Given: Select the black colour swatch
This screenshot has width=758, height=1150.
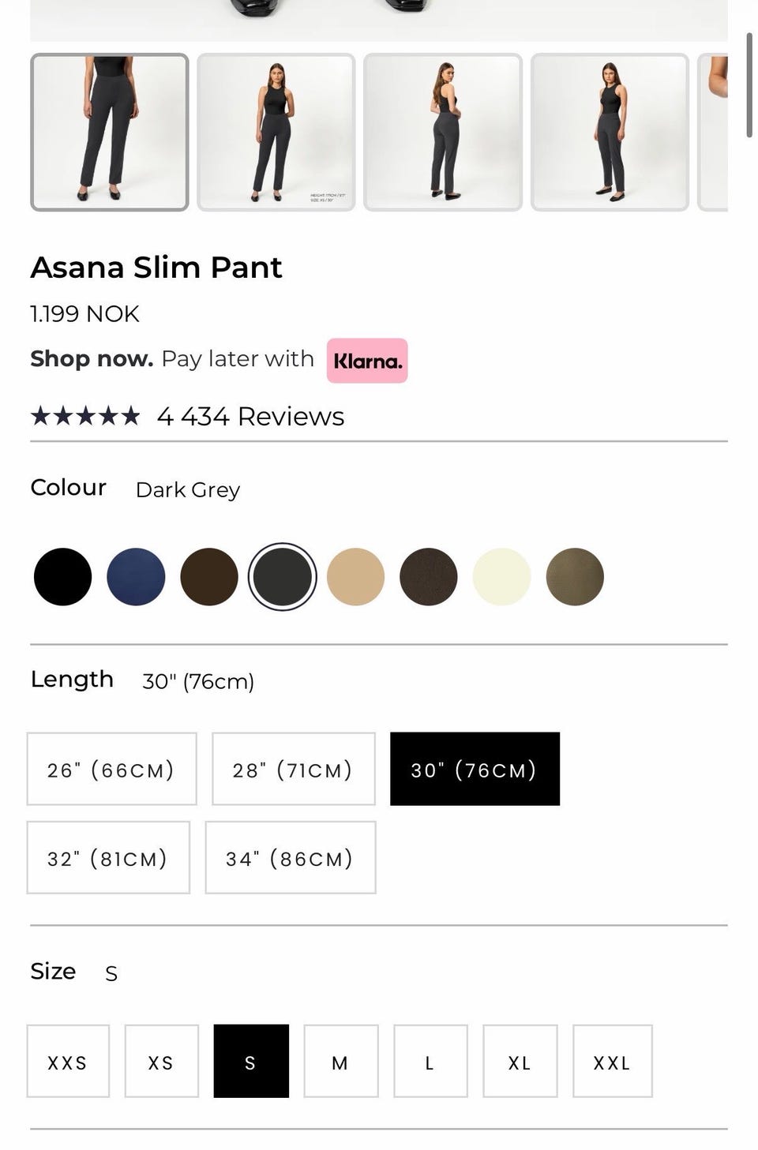Looking at the screenshot, I should [x=62, y=577].
